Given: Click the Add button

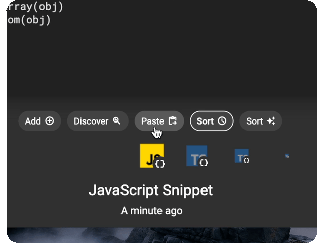Looking at the screenshot, I should [39, 121].
